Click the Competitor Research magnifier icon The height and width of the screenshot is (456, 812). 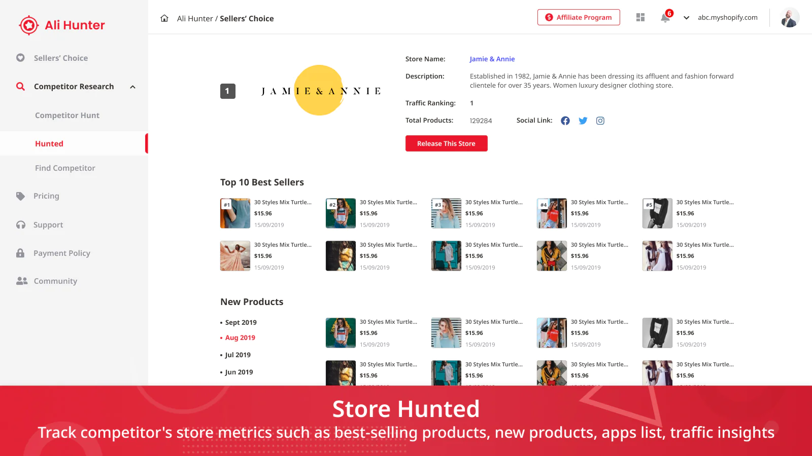coord(20,87)
